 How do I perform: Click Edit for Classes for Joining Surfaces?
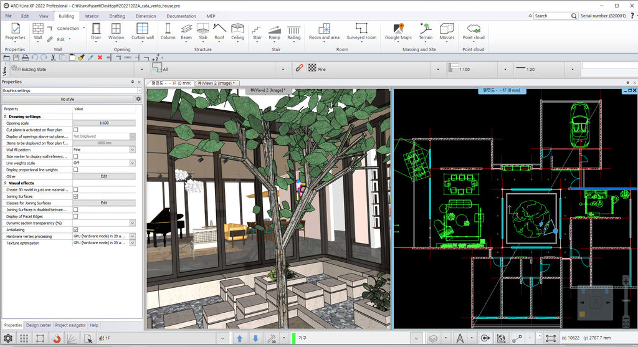[x=104, y=202]
